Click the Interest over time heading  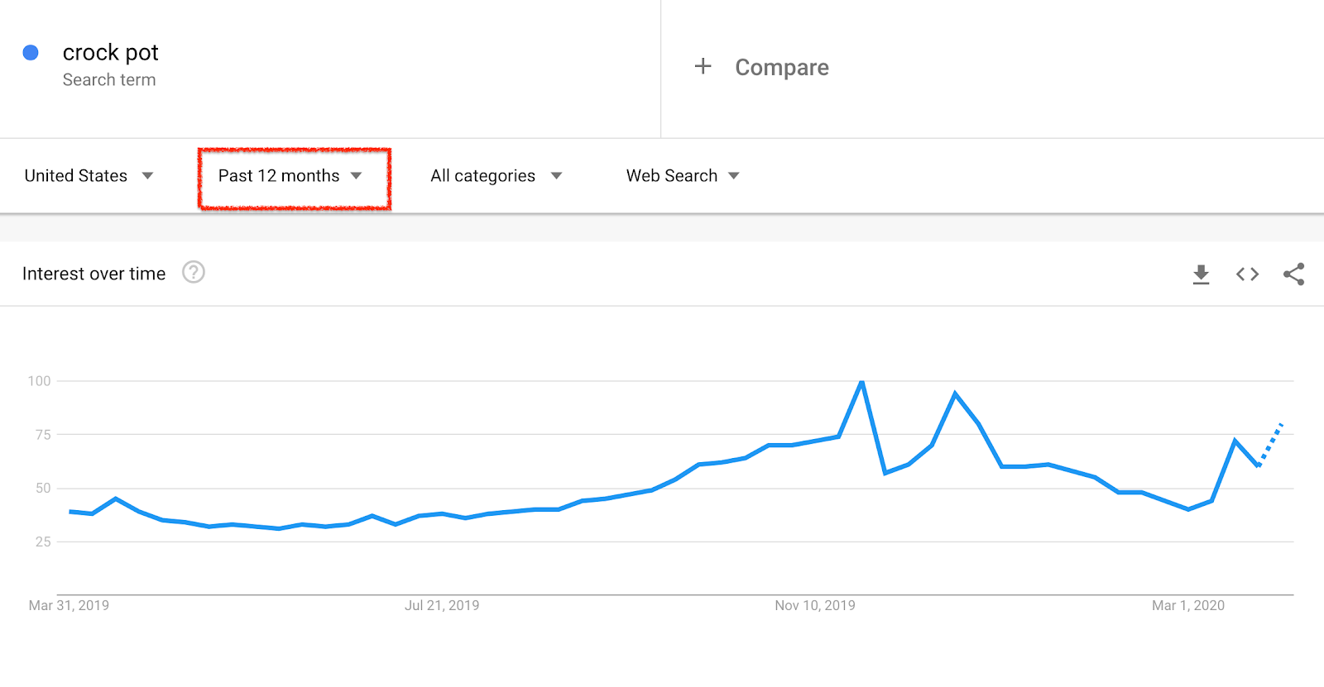94,274
